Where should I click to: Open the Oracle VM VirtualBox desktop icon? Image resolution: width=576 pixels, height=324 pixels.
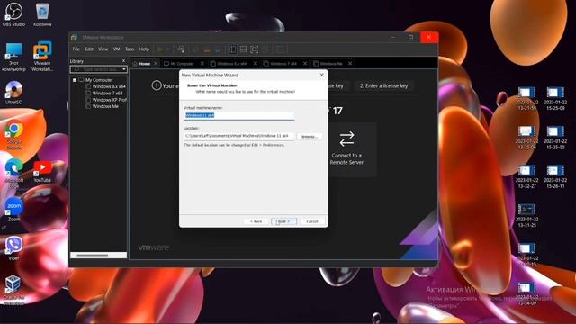(x=14, y=290)
